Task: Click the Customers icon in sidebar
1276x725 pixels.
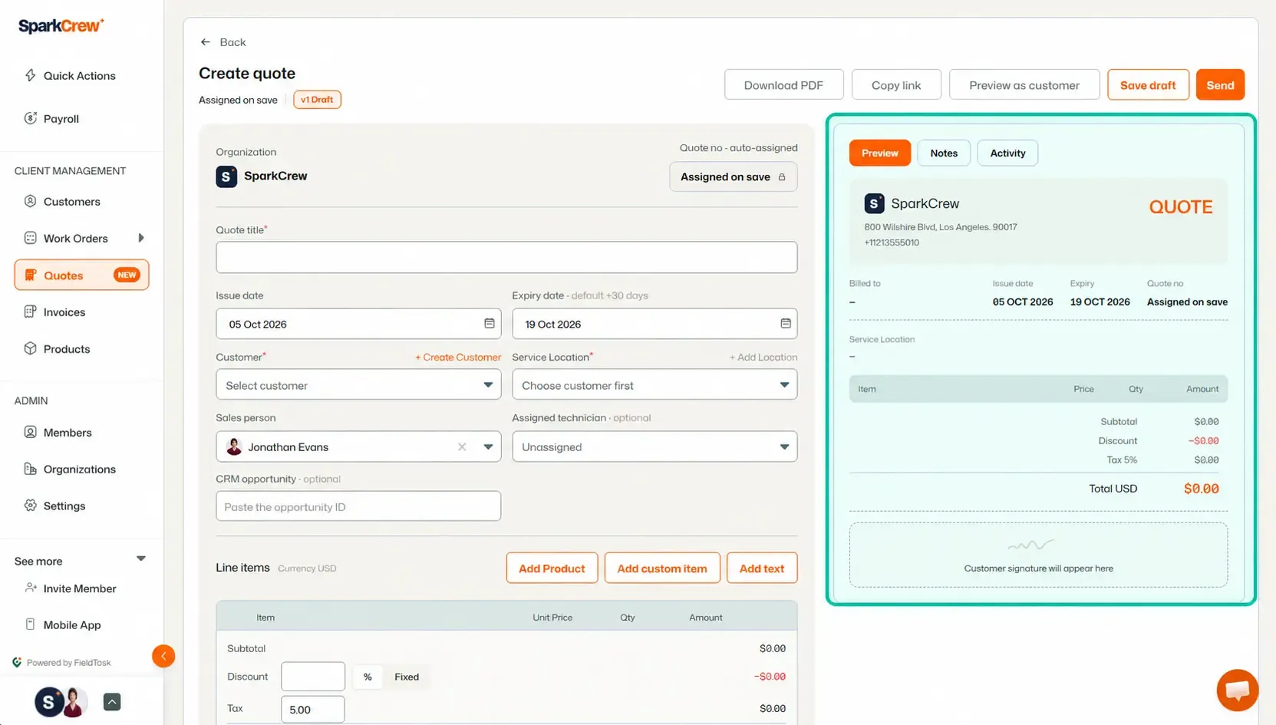Action: [x=30, y=201]
